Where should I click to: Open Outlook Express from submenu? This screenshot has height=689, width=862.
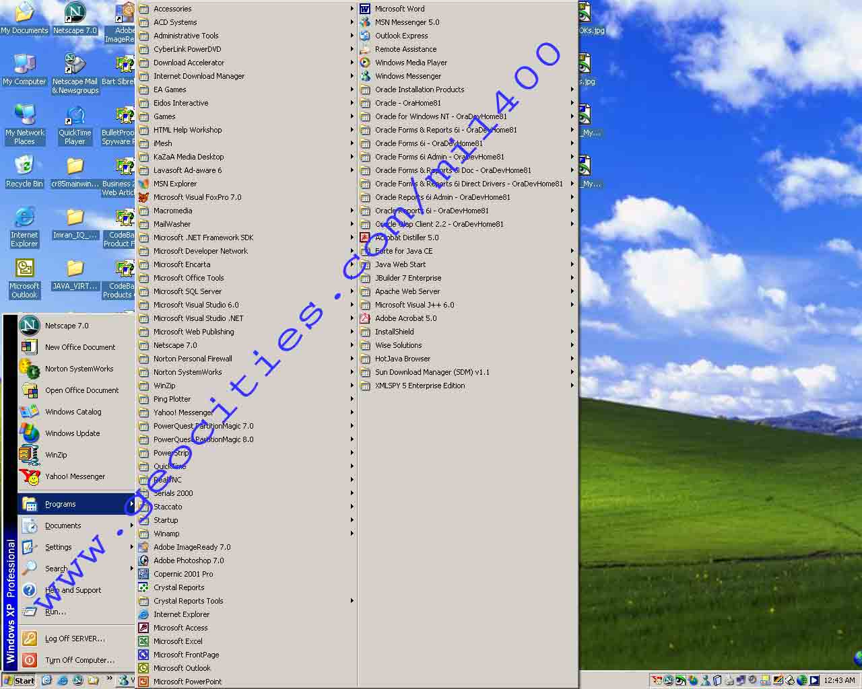coord(468,36)
